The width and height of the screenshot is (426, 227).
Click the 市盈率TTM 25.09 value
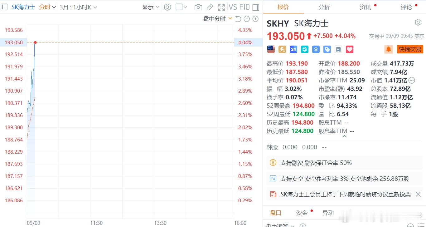pyautogui.click(x=357, y=80)
